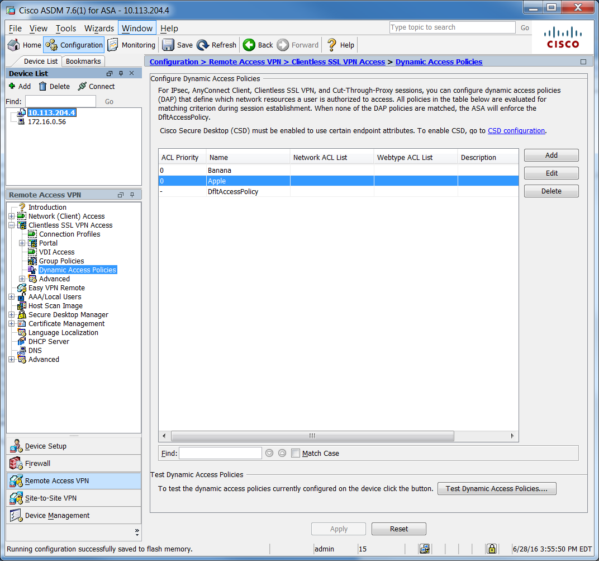Click the Delete trash icon in Device List

tap(42, 87)
